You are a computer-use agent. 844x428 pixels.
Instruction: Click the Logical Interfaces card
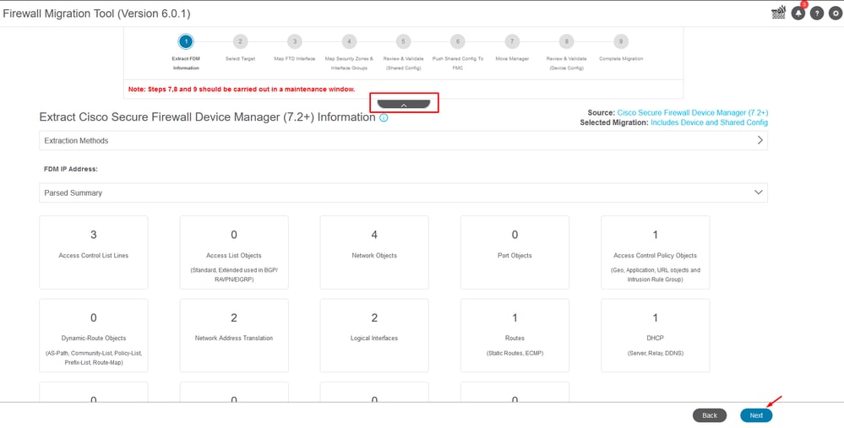tap(374, 335)
